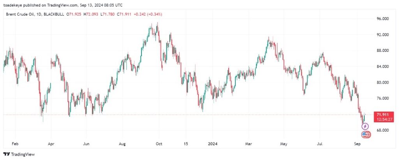Click the 12:54:27 bar countdown timer

pos(382,119)
